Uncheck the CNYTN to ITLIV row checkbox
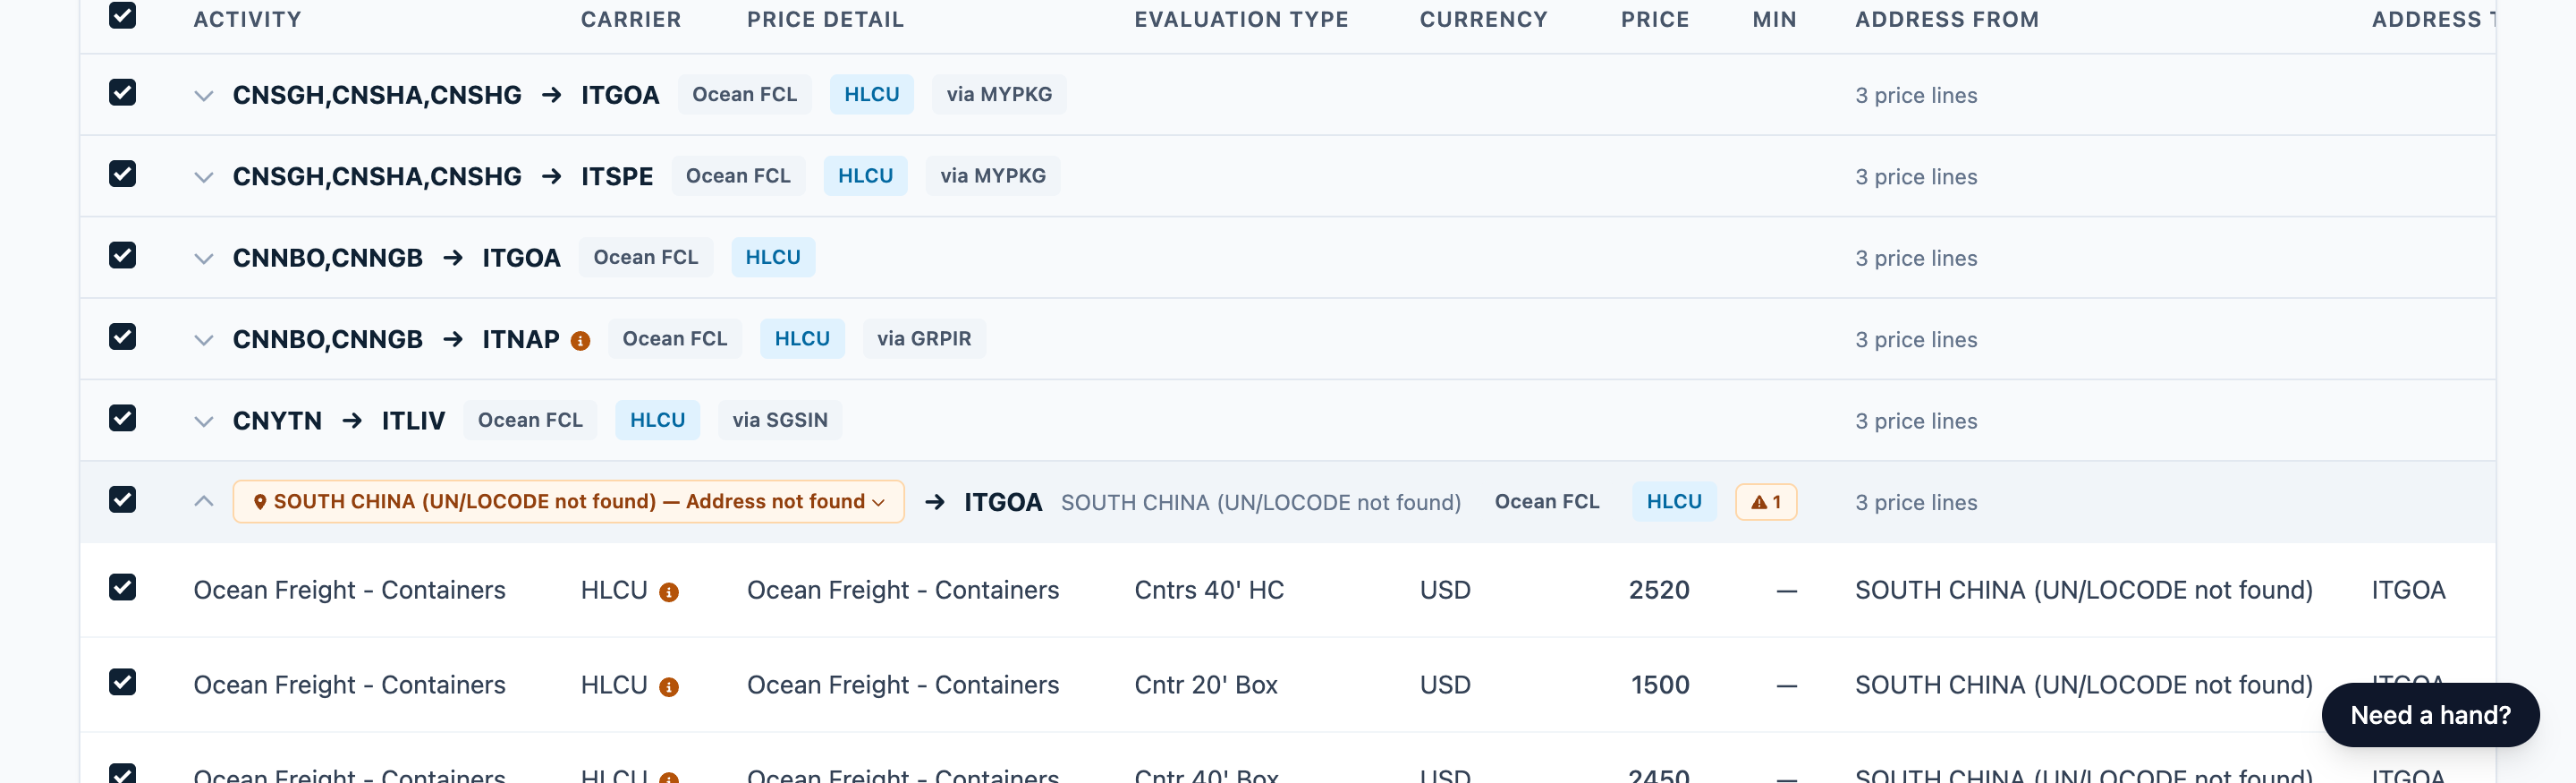Screen dimensions: 2576x783 [x=122, y=418]
